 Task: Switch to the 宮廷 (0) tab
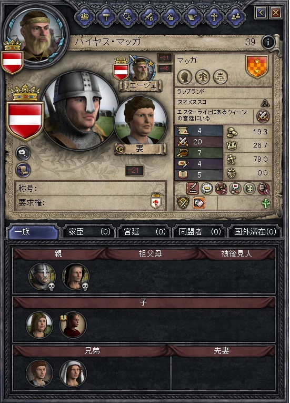pos(144,232)
